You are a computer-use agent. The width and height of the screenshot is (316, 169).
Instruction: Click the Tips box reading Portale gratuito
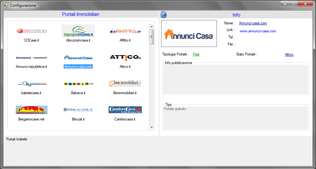(236, 118)
